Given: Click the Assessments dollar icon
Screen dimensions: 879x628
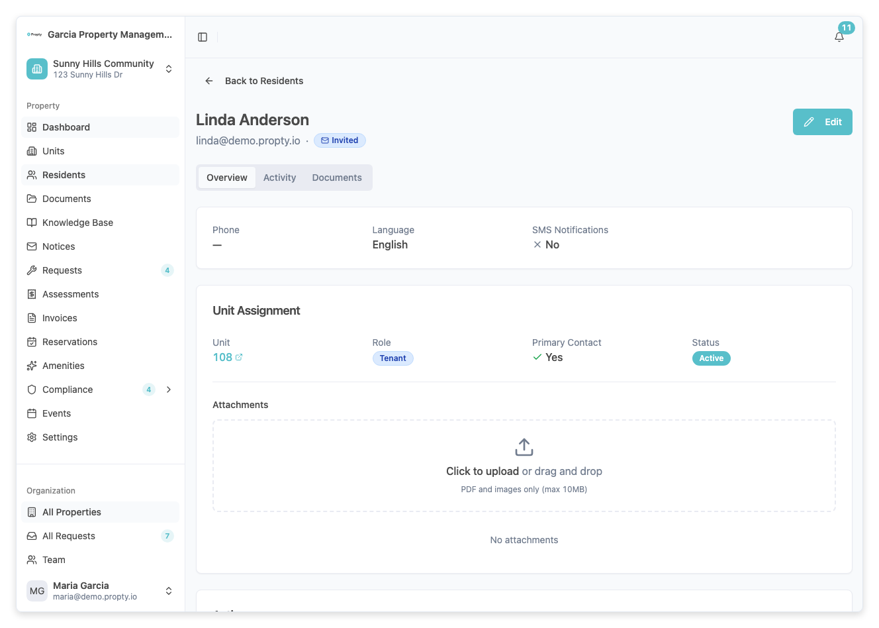Looking at the screenshot, I should (x=32, y=294).
